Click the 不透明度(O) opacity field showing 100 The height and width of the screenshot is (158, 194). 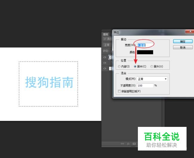point(145,86)
